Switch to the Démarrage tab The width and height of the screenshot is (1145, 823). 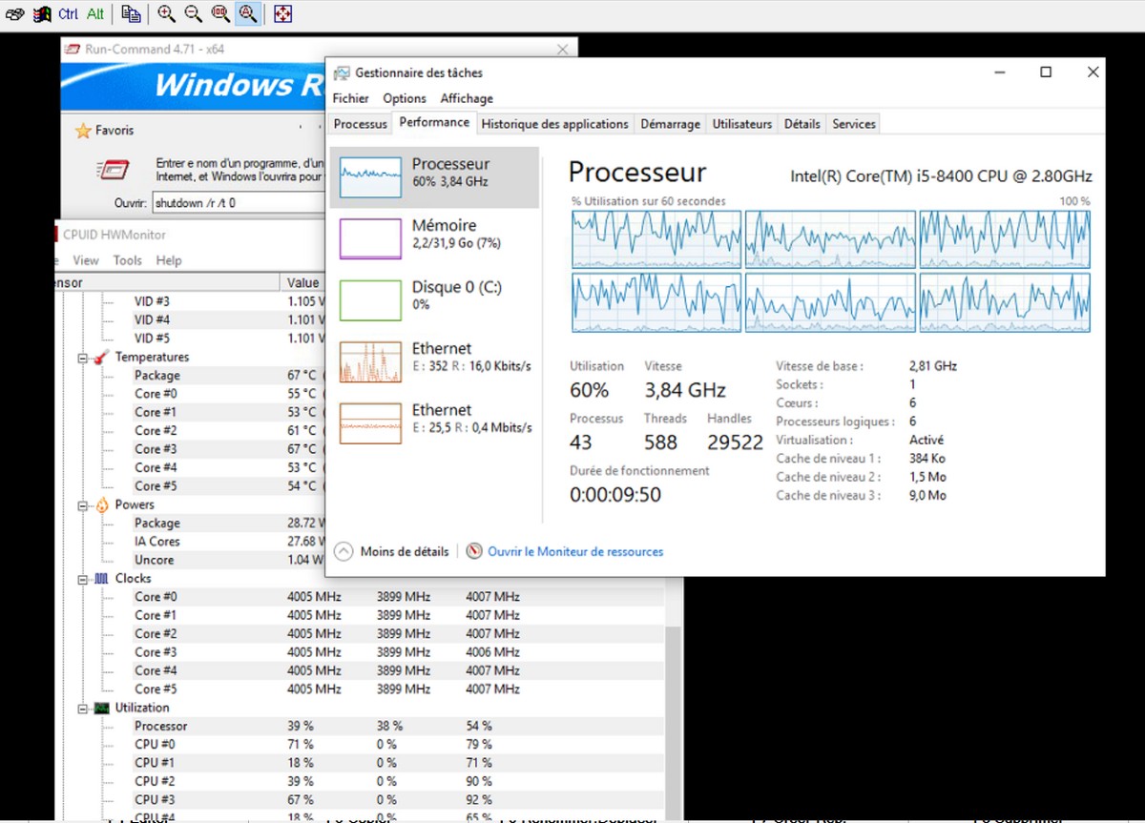[x=670, y=124]
